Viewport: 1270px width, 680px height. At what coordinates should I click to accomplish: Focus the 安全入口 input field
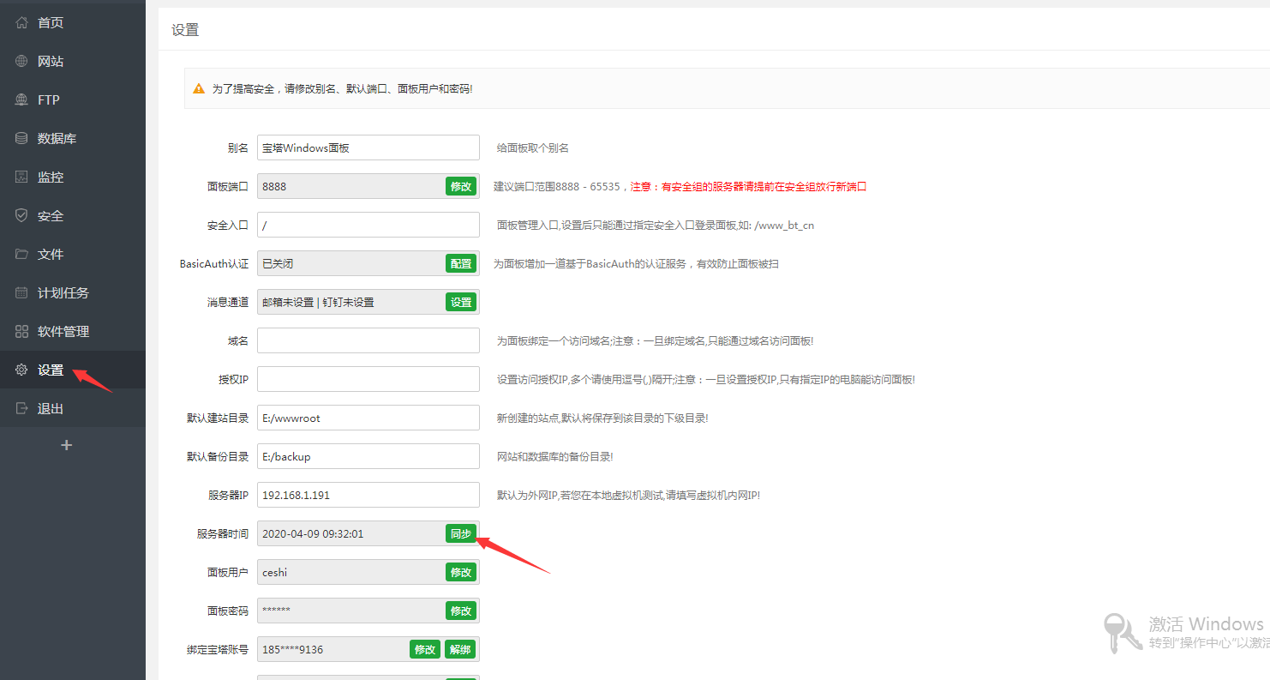(368, 225)
